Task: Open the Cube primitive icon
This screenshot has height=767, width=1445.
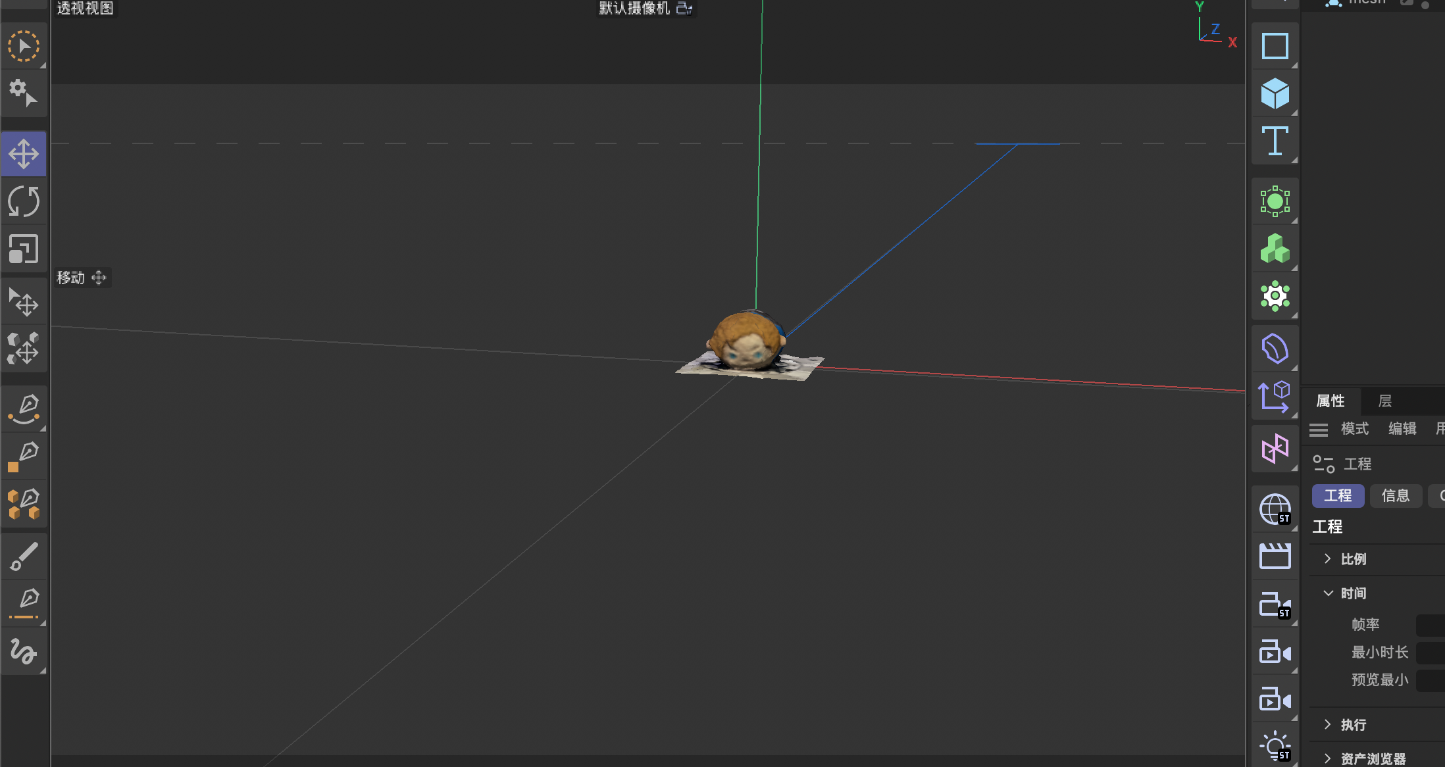Action: click(1275, 93)
